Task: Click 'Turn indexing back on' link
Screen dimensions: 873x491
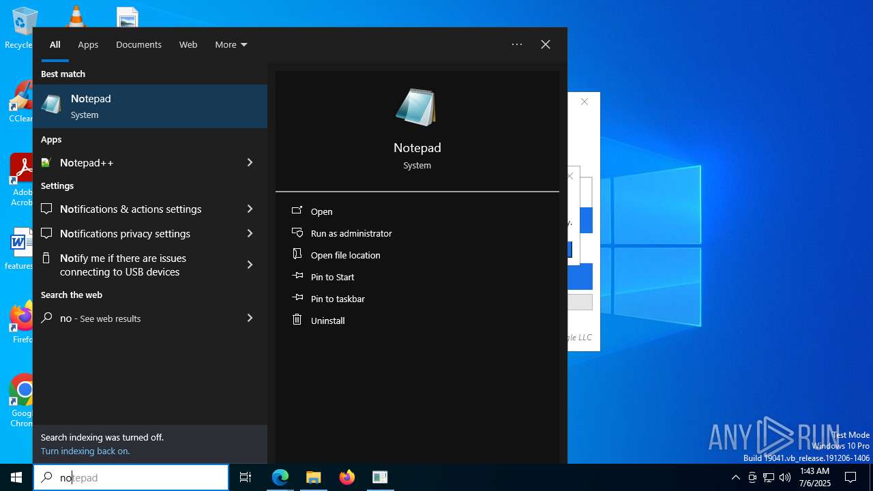Action: click(x=85, y=451)
